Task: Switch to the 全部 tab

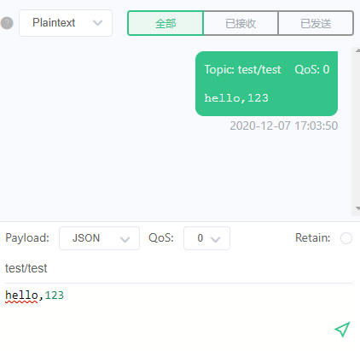Action: [x=165, y=23]
